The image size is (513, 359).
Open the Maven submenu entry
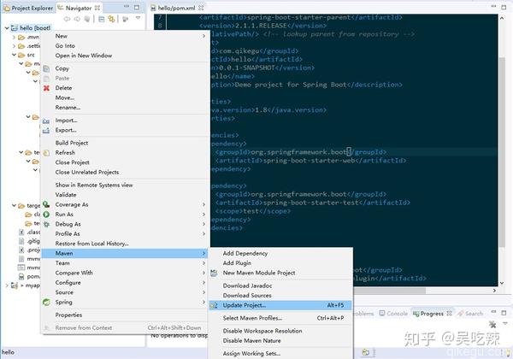126,253
